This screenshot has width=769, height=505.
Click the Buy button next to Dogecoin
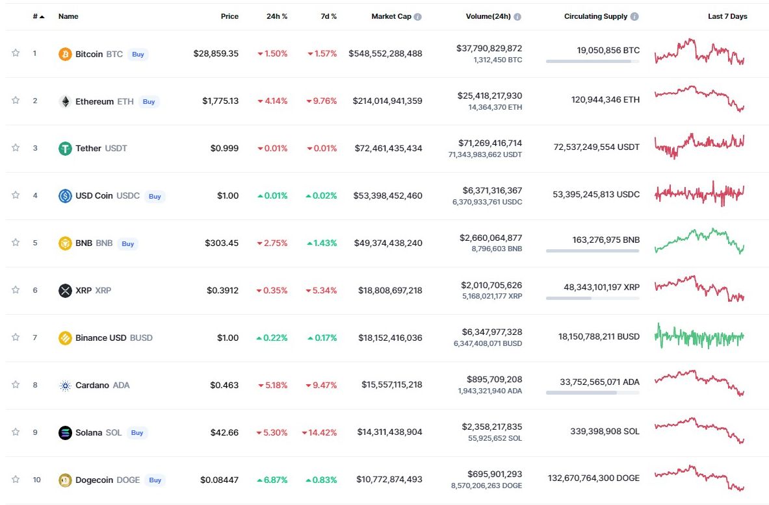(x=155, y=480)
